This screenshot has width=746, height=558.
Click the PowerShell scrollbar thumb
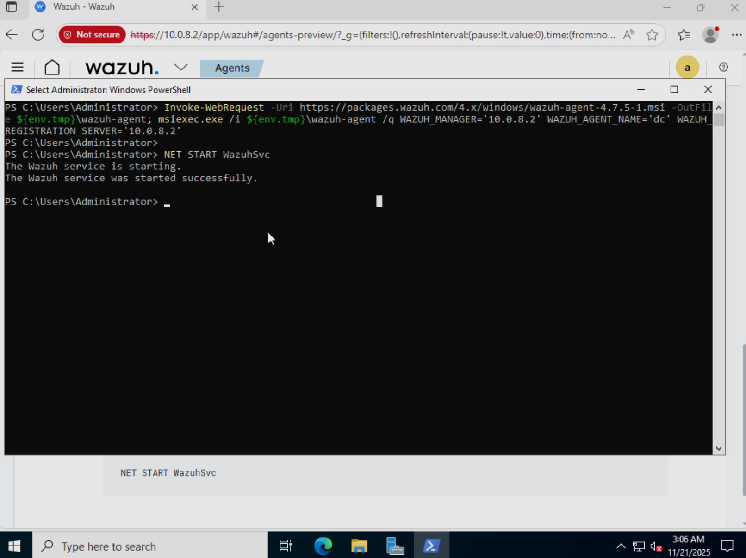pyautogui.click(x=719, y=120)
